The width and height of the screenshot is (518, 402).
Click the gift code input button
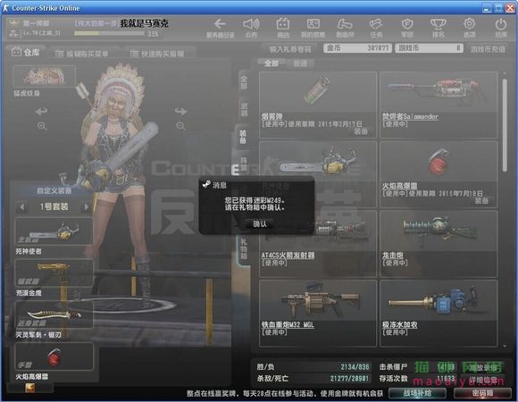point(290,49)
